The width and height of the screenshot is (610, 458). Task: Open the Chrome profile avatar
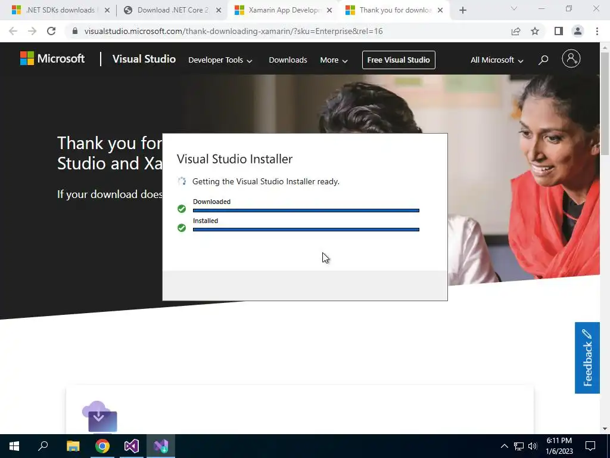pyautogui.click(x=578, y=31)
